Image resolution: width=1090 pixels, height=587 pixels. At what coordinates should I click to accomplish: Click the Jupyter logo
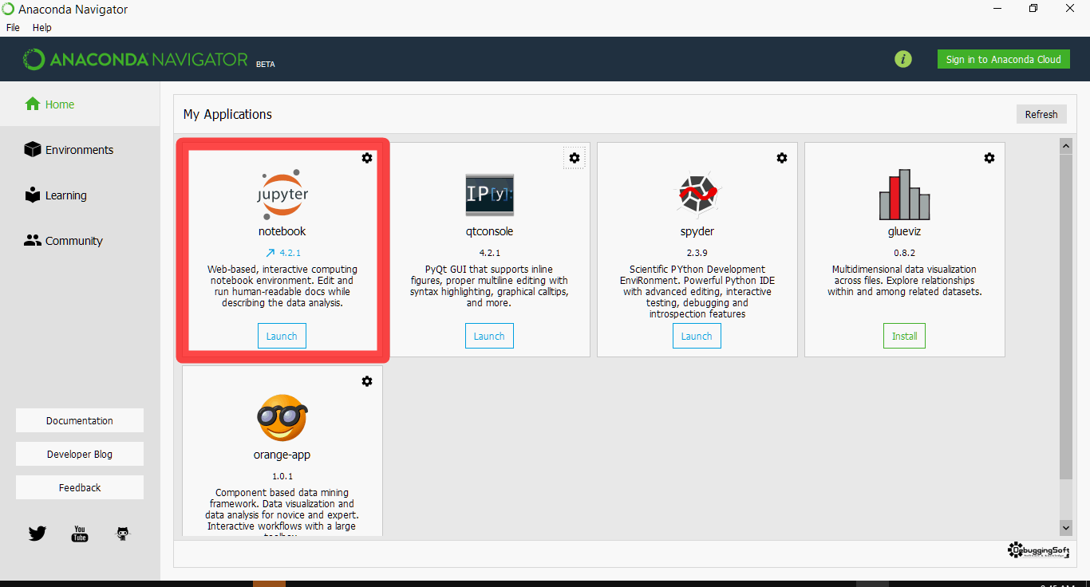pyautogui.click(x=282, y=193)
